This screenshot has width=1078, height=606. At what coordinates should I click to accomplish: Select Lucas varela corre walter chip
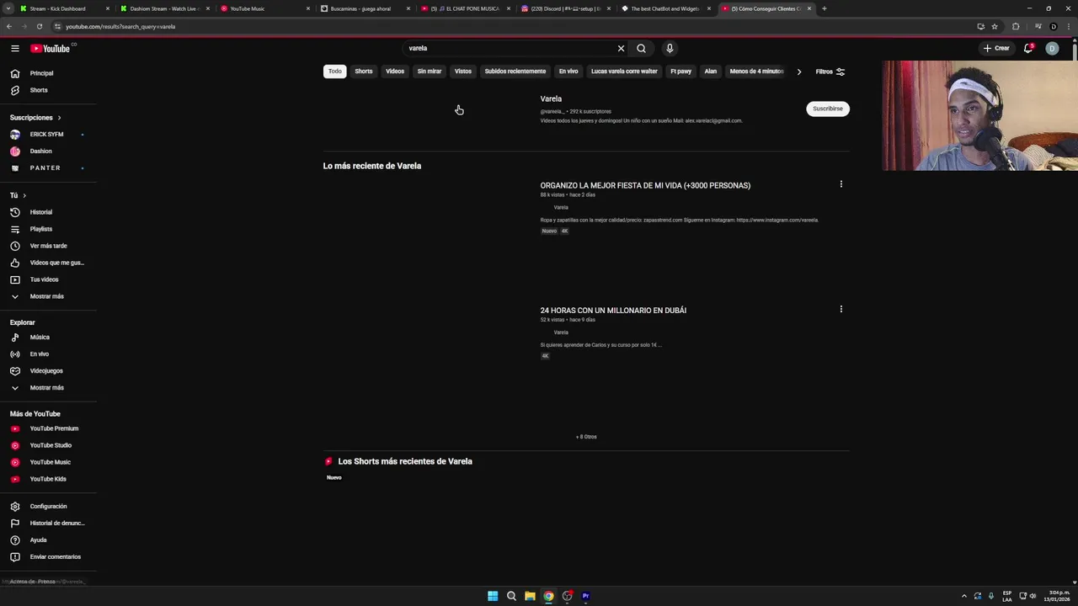coord(624,72)
